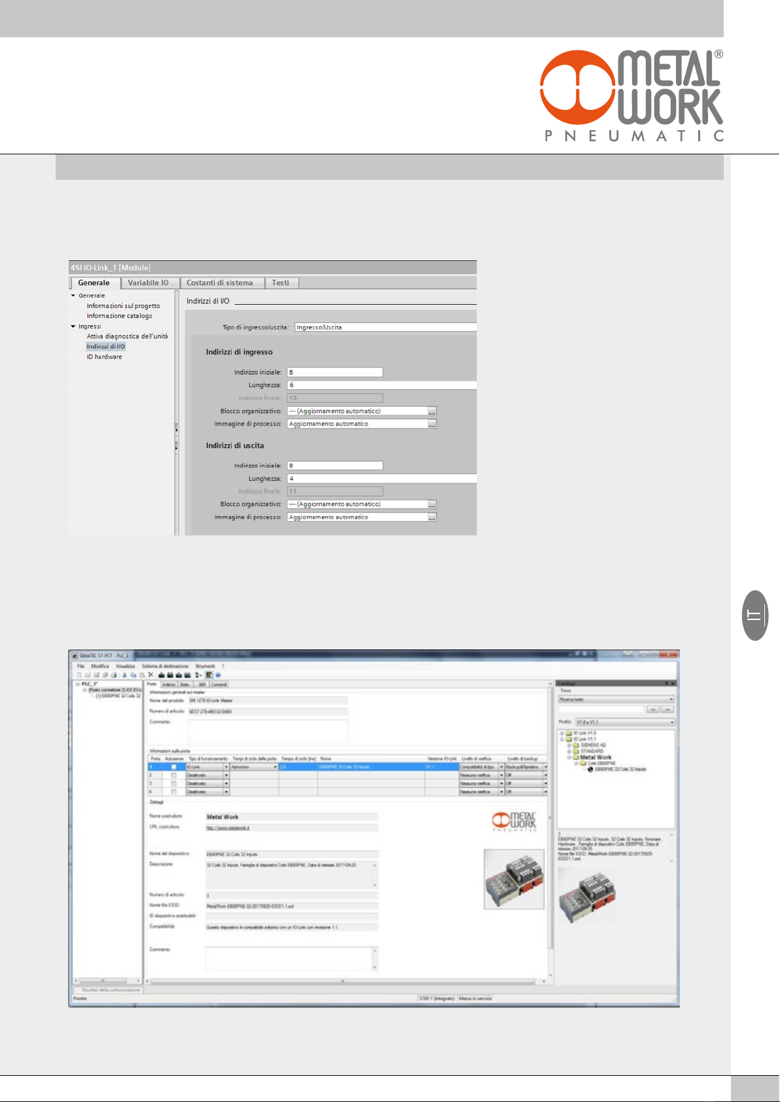Open the Profilo V1.0 e V1.1 dropdown
Image resolution: width=780 pixels, height=1102 pixels.
pos(625,723)
